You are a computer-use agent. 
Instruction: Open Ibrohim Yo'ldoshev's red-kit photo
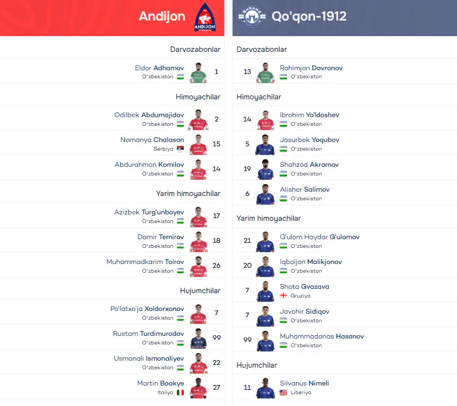(x=265, y=120)
